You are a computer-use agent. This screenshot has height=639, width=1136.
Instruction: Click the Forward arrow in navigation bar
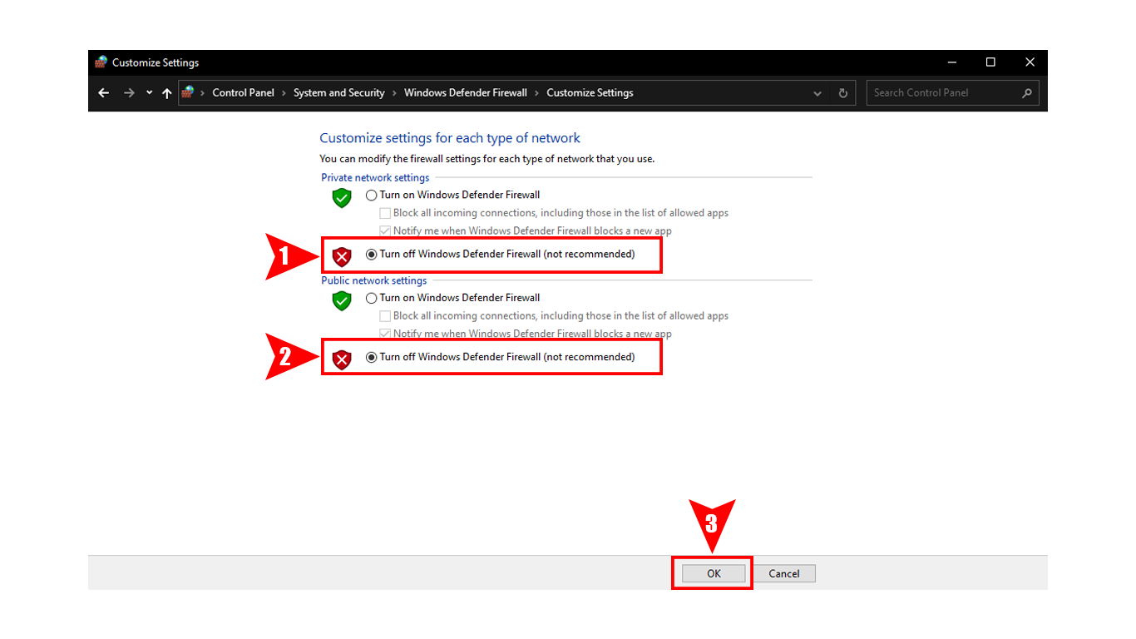[129, 93]
